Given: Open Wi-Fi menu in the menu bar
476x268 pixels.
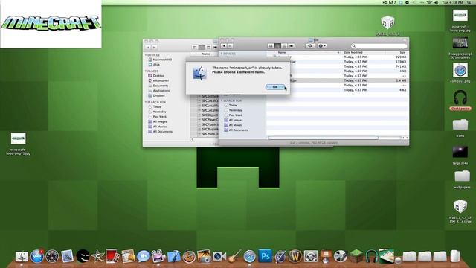Looking at the screenshot, I should (429, 2).
